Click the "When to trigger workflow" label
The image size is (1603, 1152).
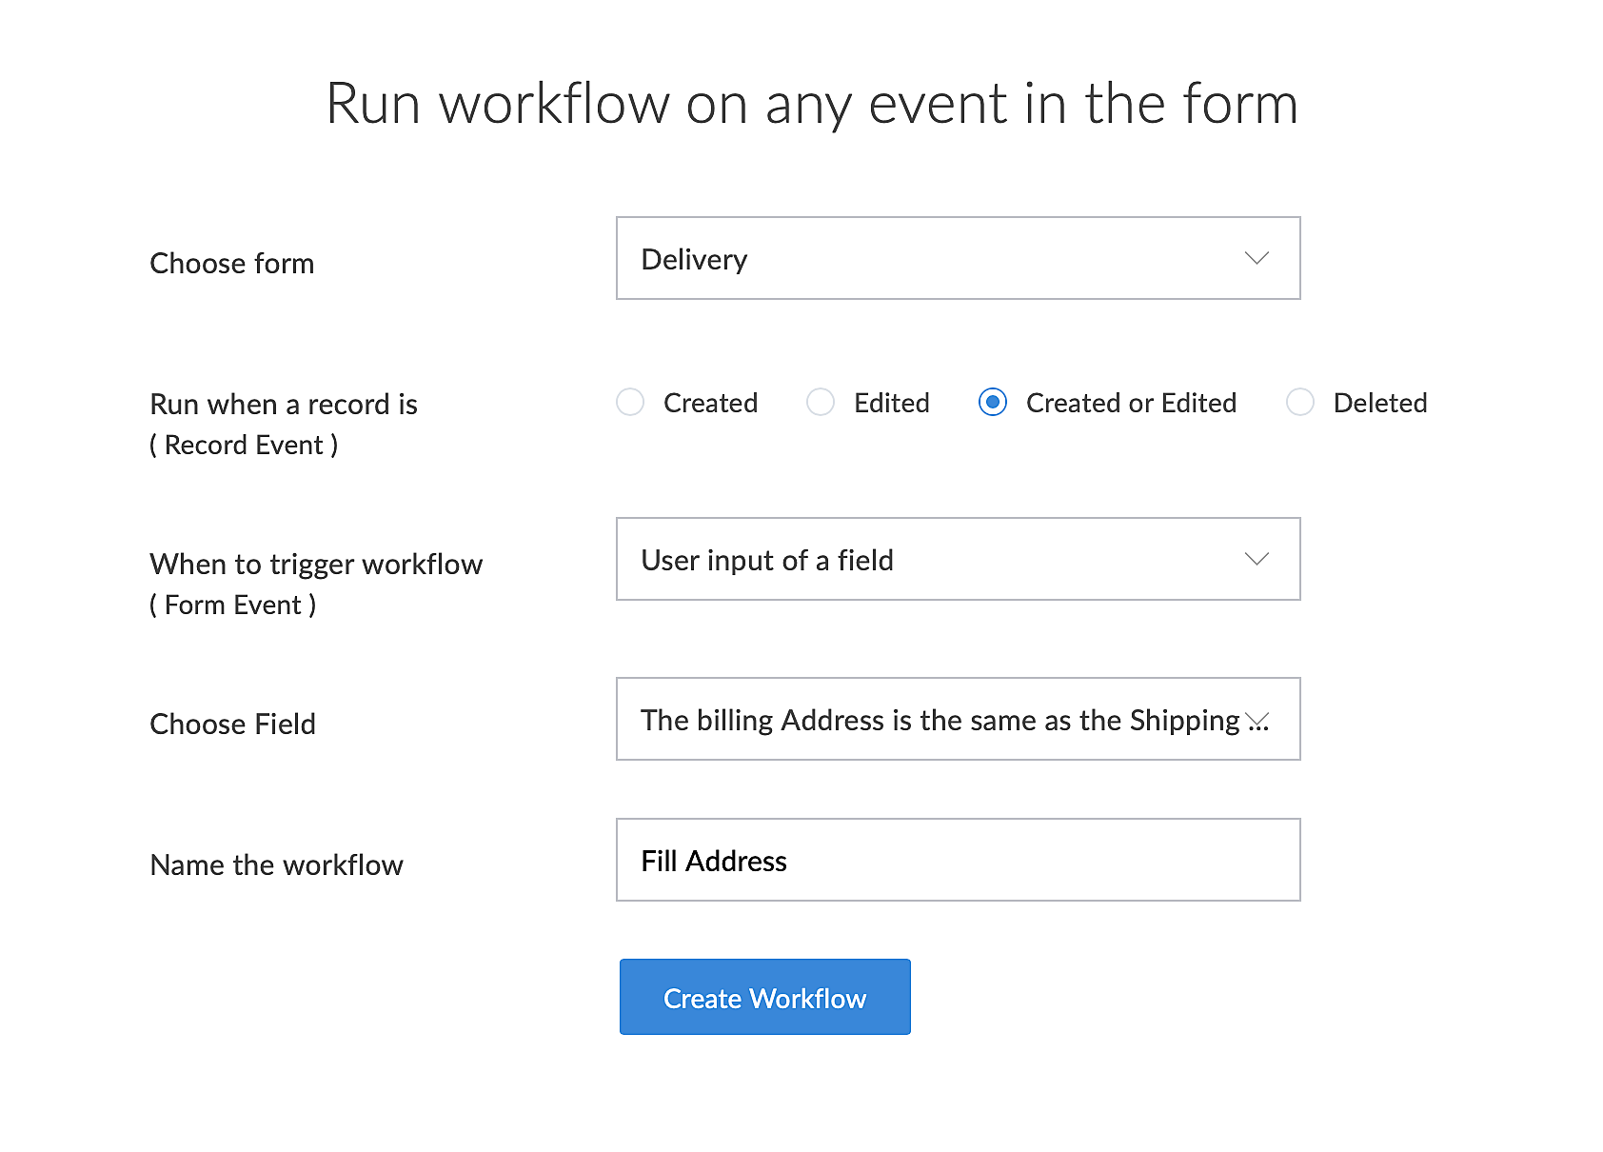coord(316,564)
